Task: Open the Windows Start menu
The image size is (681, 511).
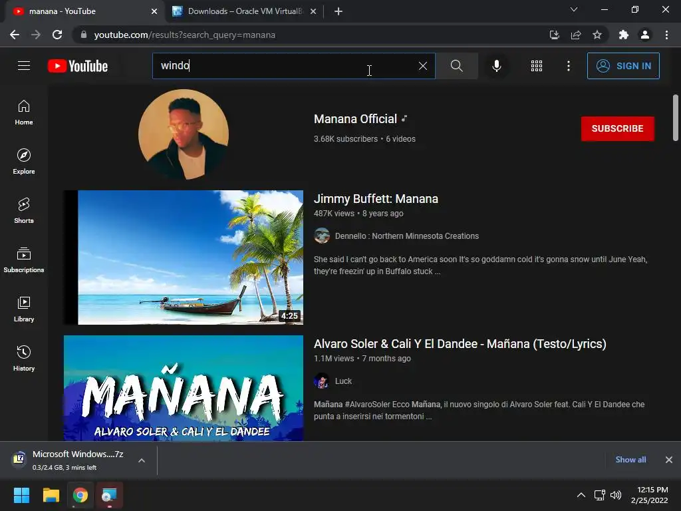Action: tap(21, 495)
